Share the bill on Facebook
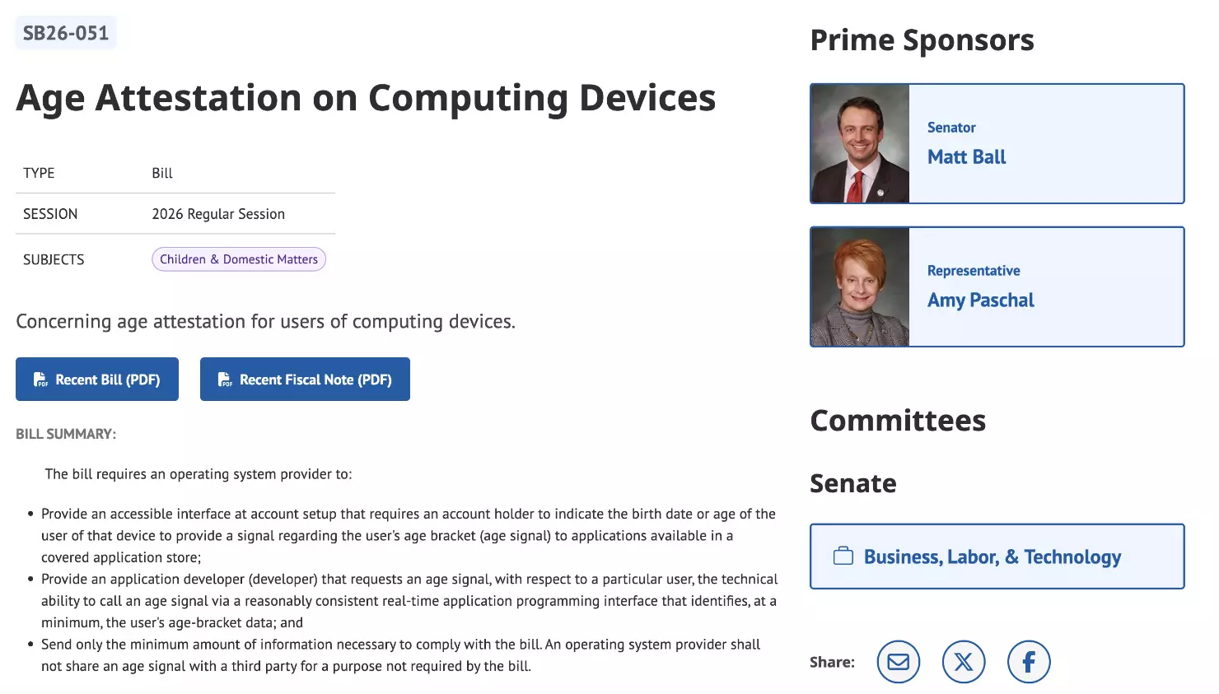This screenshot has height=694, width=1219. (1029, 662)
